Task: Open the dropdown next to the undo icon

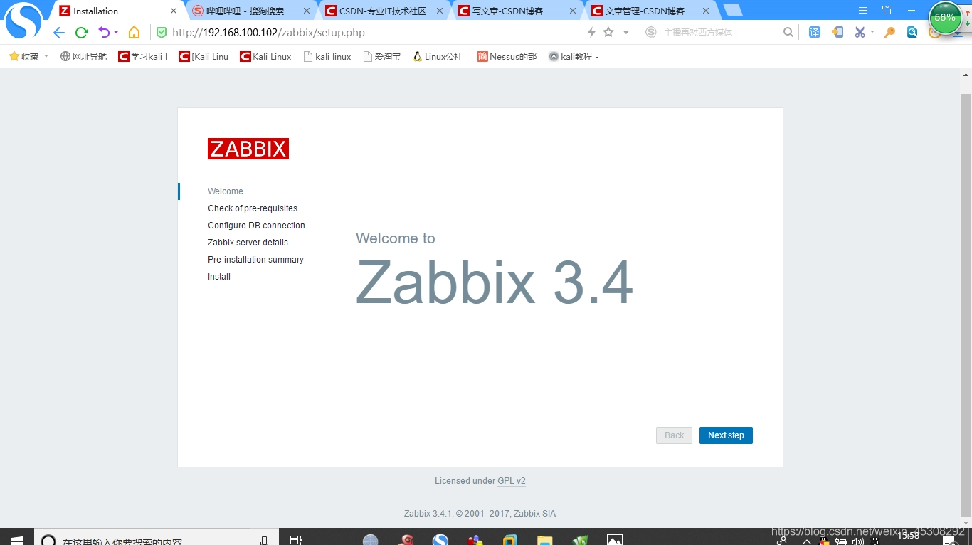Action: [116, 33]
